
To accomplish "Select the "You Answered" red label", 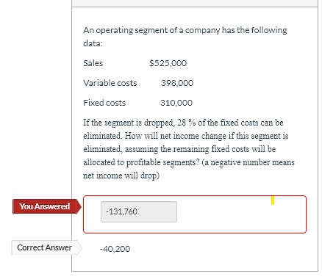I will (46, 206).
